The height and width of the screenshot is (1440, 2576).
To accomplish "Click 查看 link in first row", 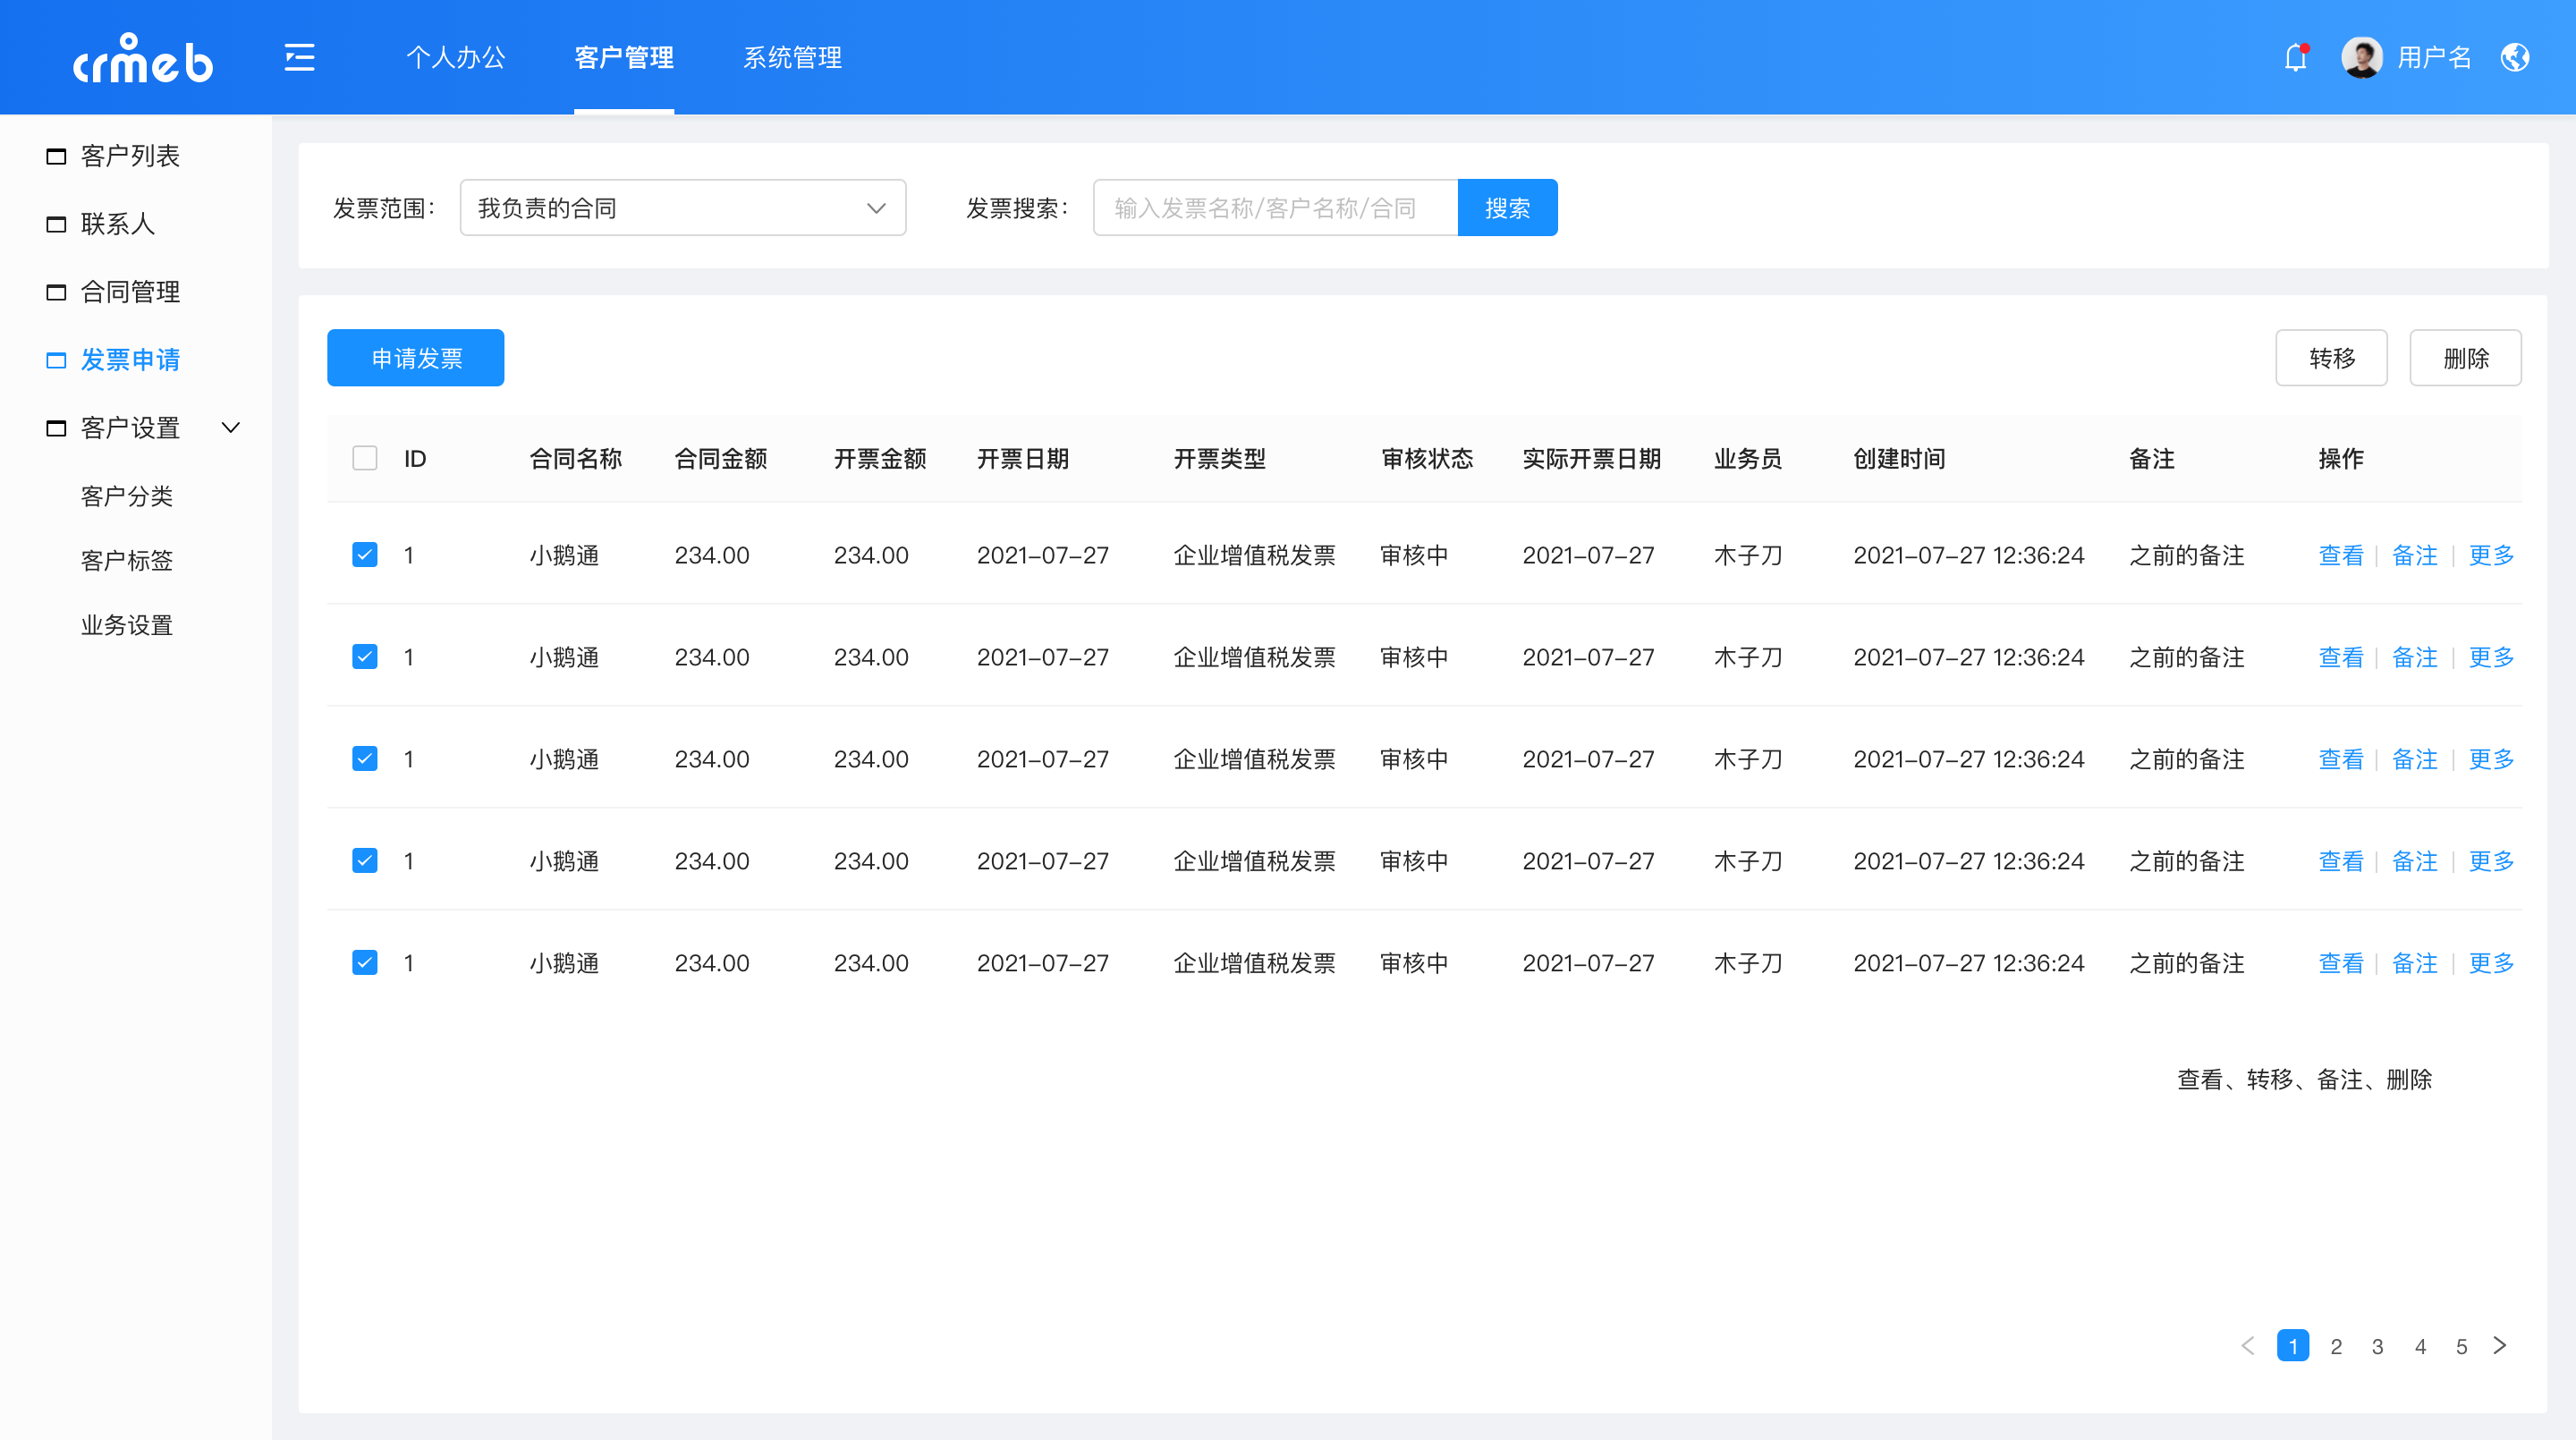I will (2341, 555).
